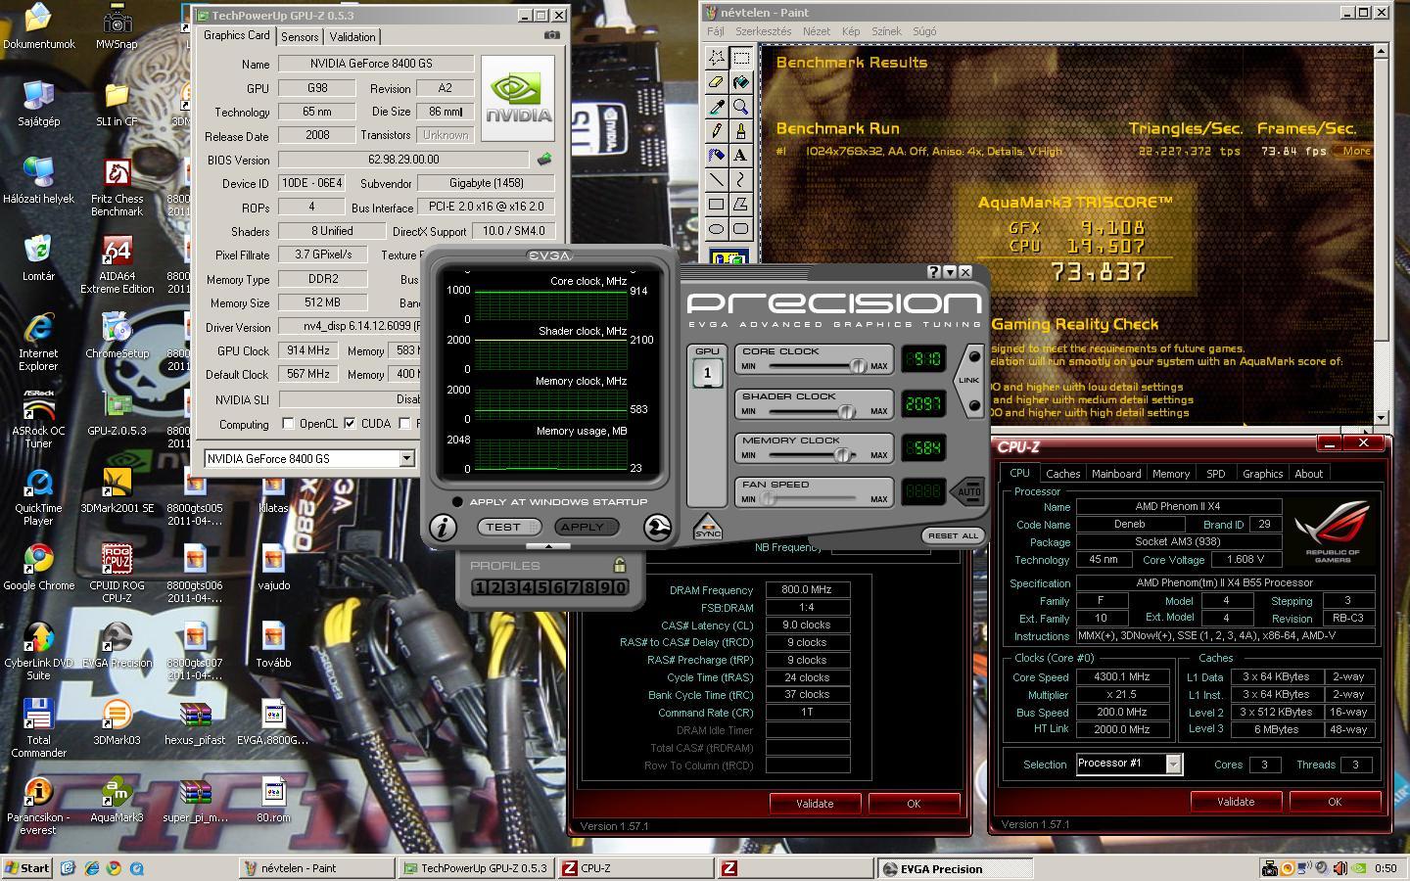Open AIDA64 Extreme Edition desktop icon
This screenshot has width=1410, height=881.
coord(117,265)
